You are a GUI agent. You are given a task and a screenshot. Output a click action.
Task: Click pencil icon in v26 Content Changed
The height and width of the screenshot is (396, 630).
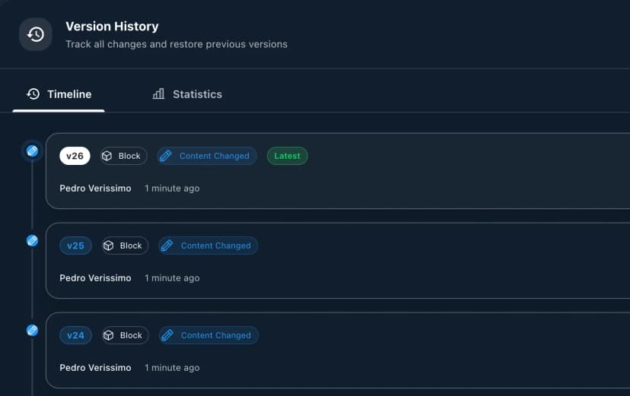(x=166, y=156)
